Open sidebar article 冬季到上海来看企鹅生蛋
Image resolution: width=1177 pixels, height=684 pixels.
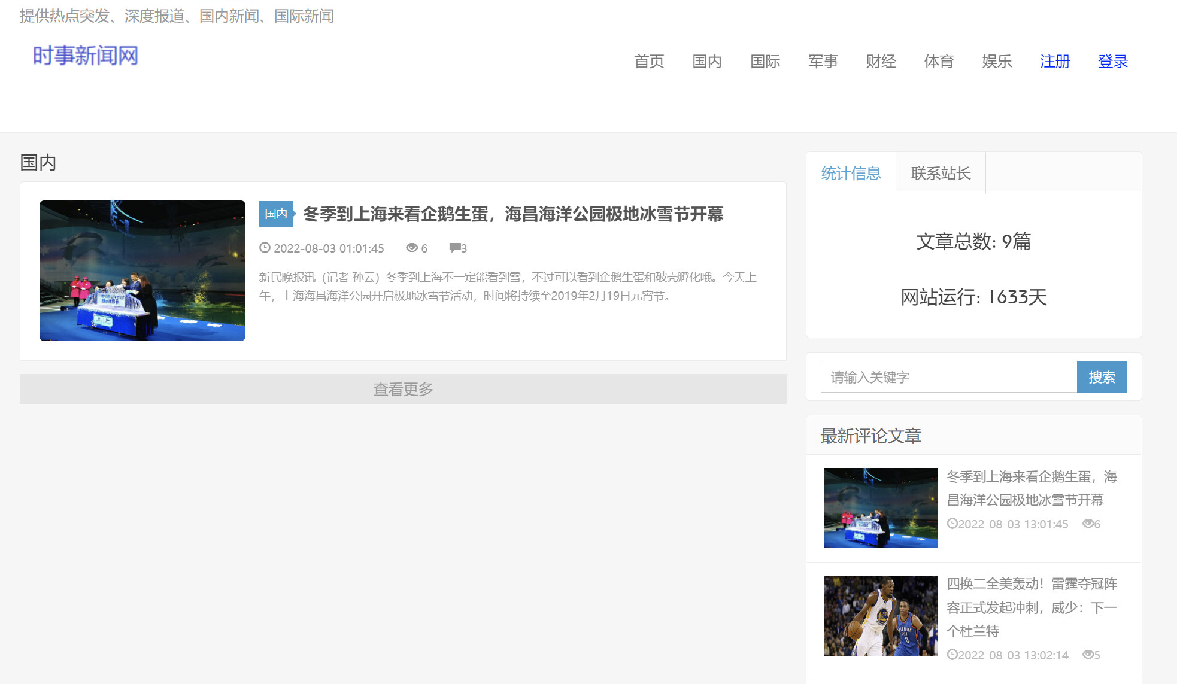pos(1032,488)
